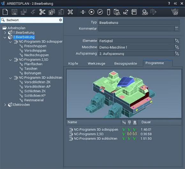Open the Kommentar editor lines icon

176,29
